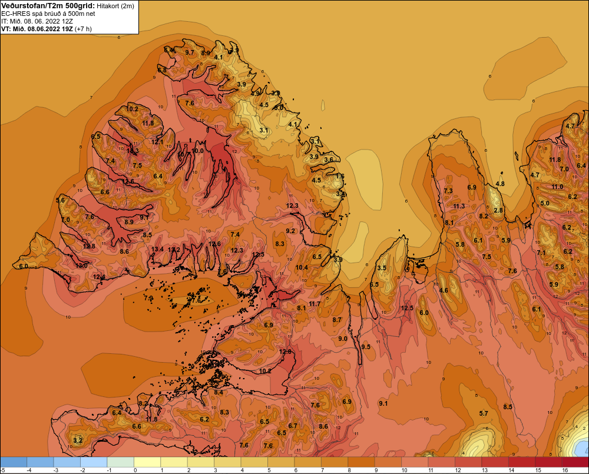Click the dark red swatch after 16

(575, 462)
